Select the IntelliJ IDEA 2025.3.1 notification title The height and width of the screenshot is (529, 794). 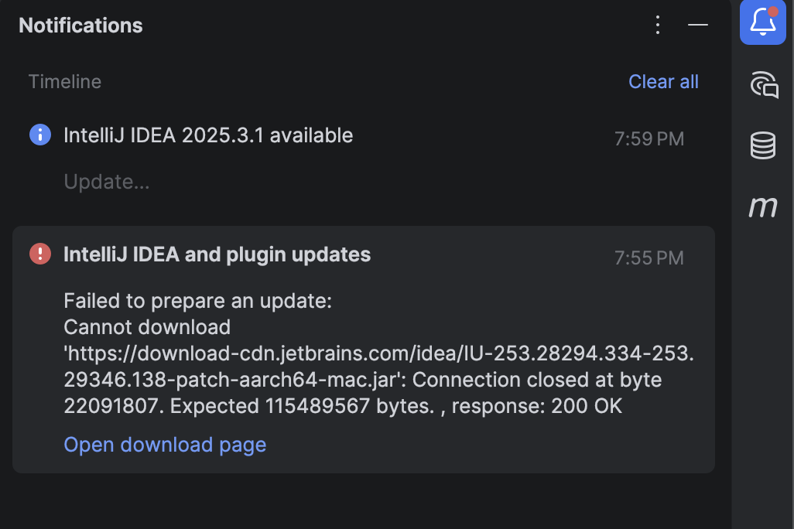click(207, 135)
